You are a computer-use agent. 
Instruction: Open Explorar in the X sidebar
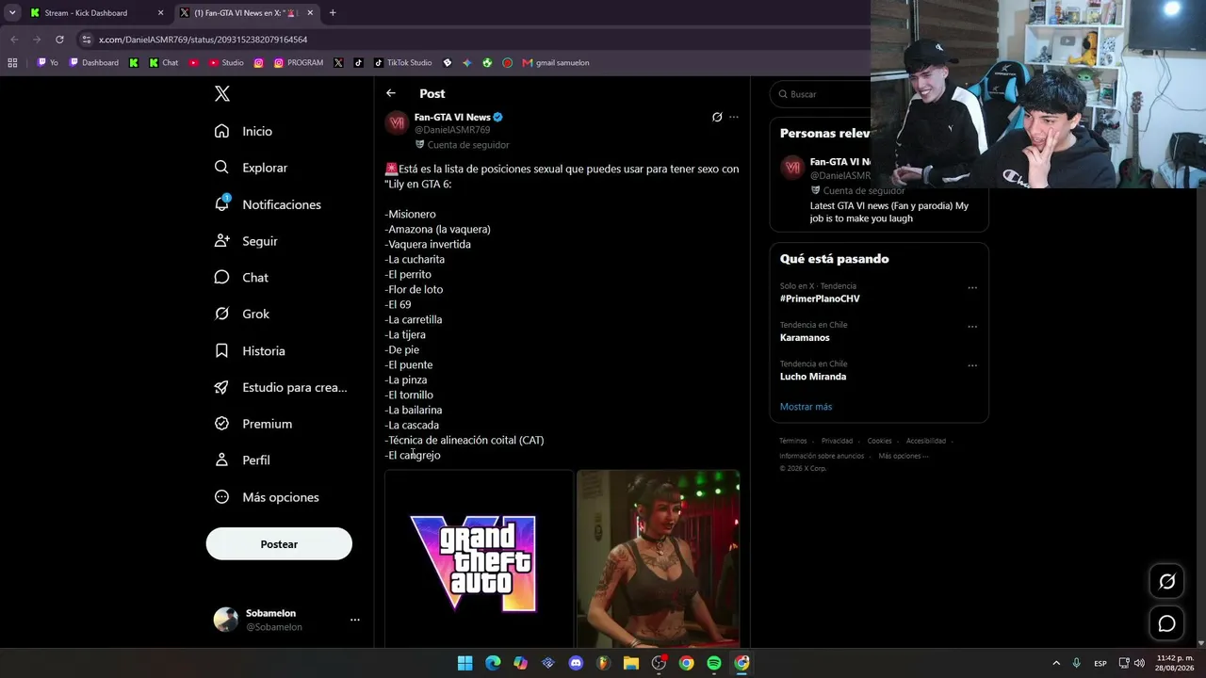(251, 168)
